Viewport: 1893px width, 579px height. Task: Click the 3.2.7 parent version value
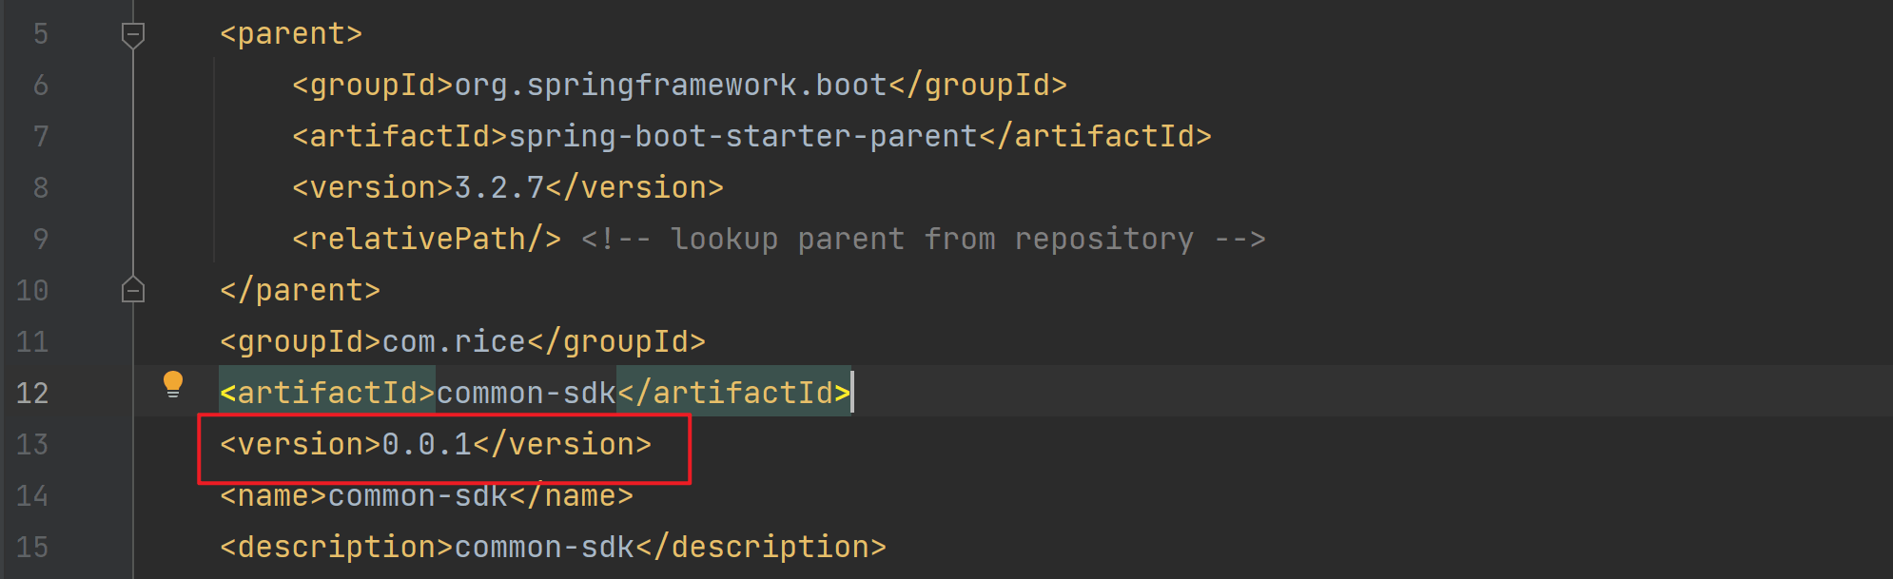tap(499, 188)
